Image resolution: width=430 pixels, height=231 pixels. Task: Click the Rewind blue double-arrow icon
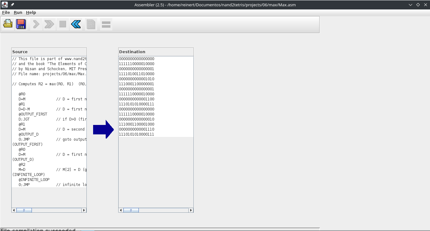point(76,24)
